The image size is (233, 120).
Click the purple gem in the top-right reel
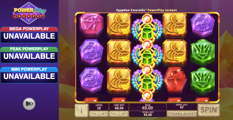202,24
